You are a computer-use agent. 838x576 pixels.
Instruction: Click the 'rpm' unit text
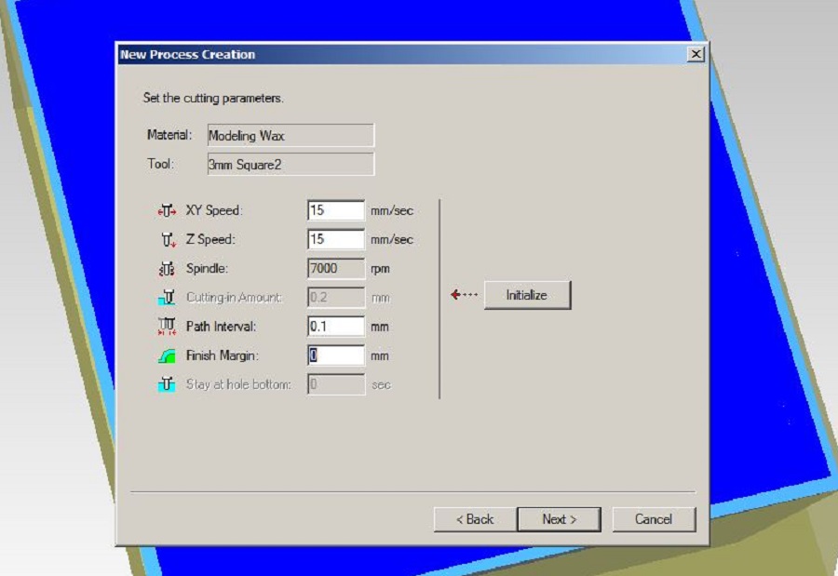pos(380,269)
